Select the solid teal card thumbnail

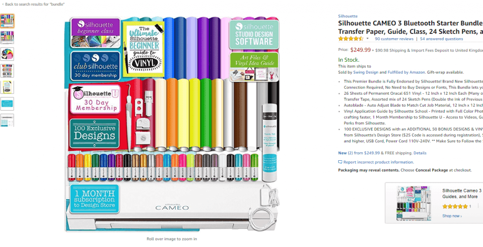click(7, 104)
